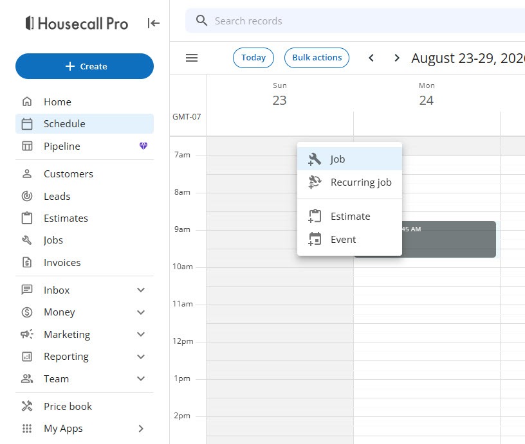Open the Pipeline page
This screenshot has width=525, height=444.
point(84,146)
